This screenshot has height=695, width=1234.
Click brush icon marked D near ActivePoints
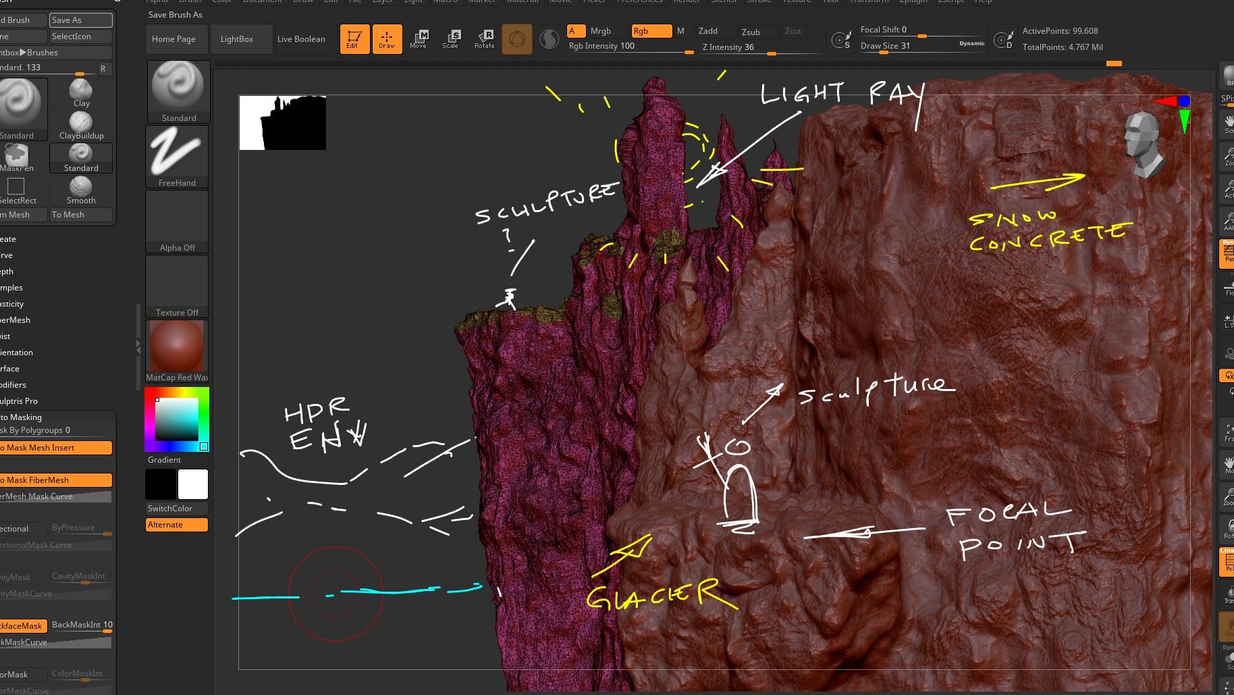tap(1003, 40)
